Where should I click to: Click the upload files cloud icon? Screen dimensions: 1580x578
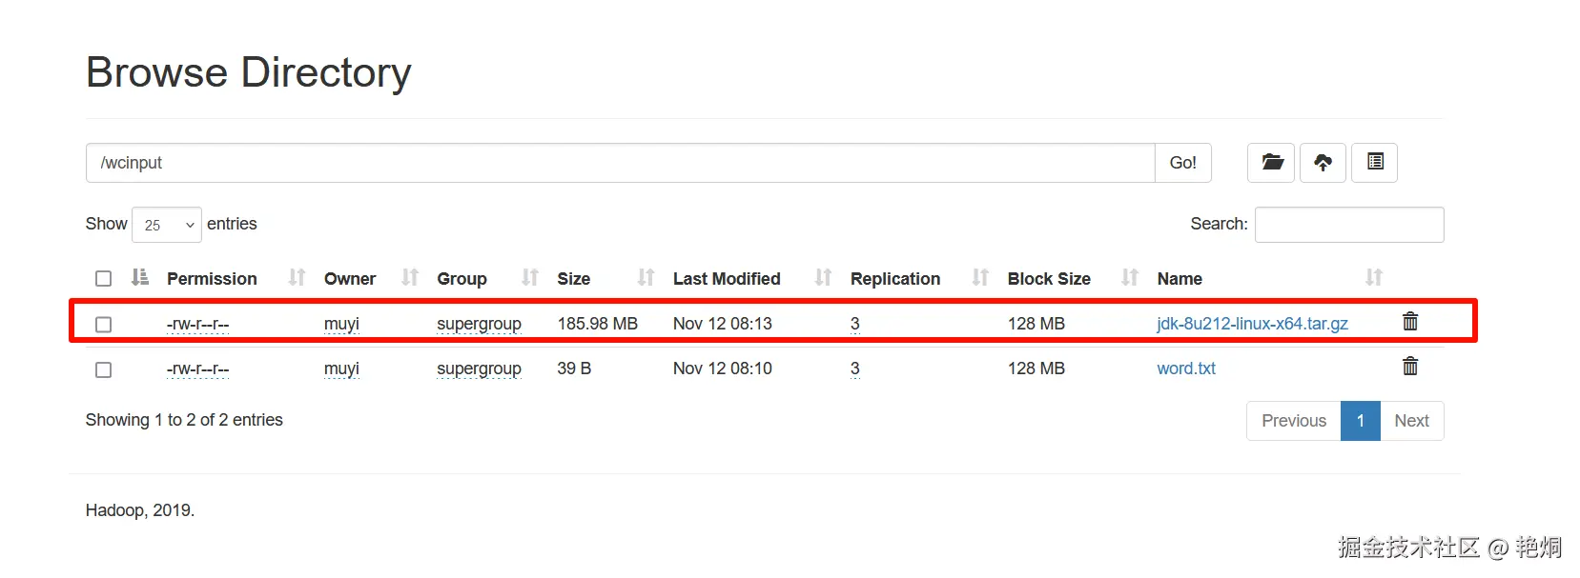1323,163
